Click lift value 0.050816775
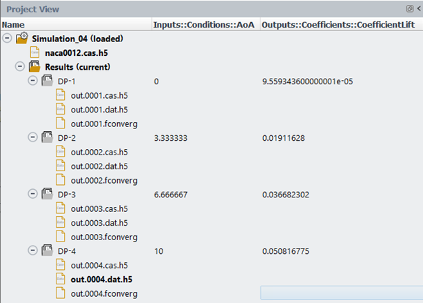423x303 pixels. click(x=286, y=251)
